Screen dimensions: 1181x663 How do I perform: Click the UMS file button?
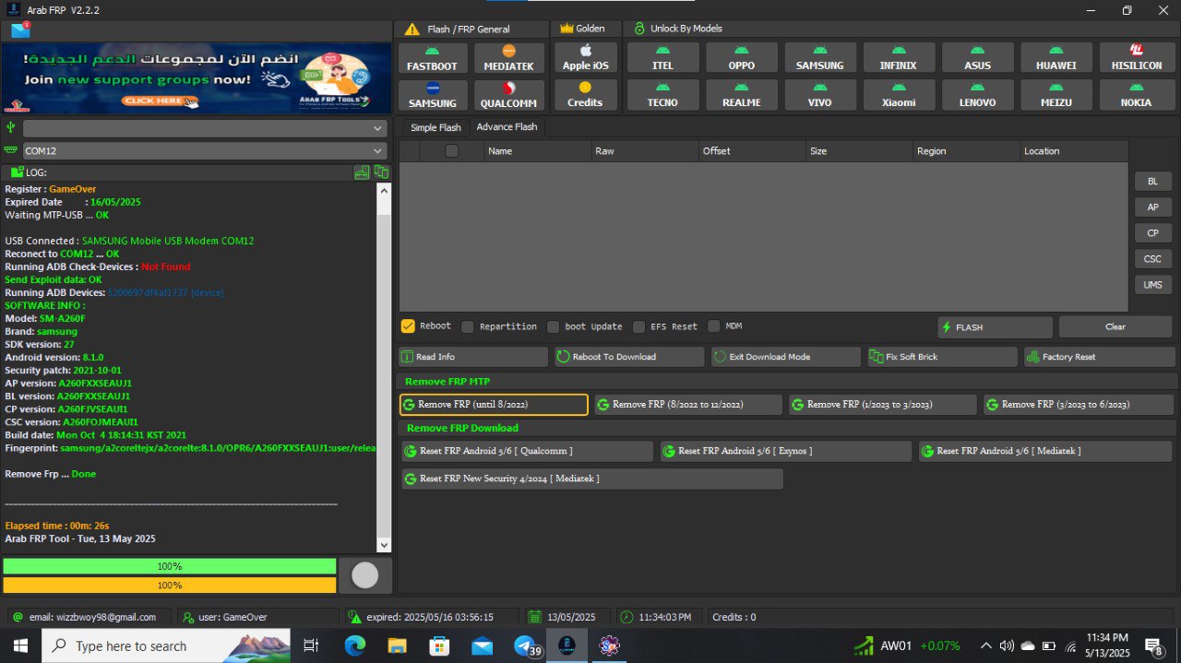(1152, 285)
